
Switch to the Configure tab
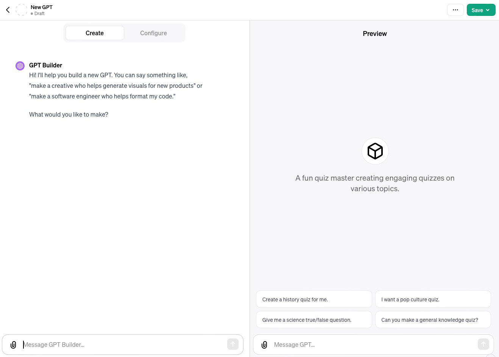click(153, 33)
